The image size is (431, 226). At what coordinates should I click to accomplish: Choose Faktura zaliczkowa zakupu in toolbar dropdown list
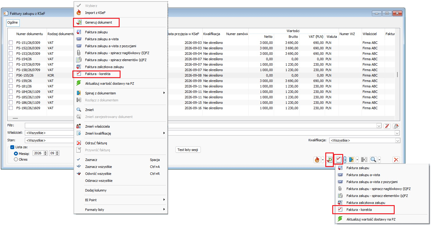[382, 203]
